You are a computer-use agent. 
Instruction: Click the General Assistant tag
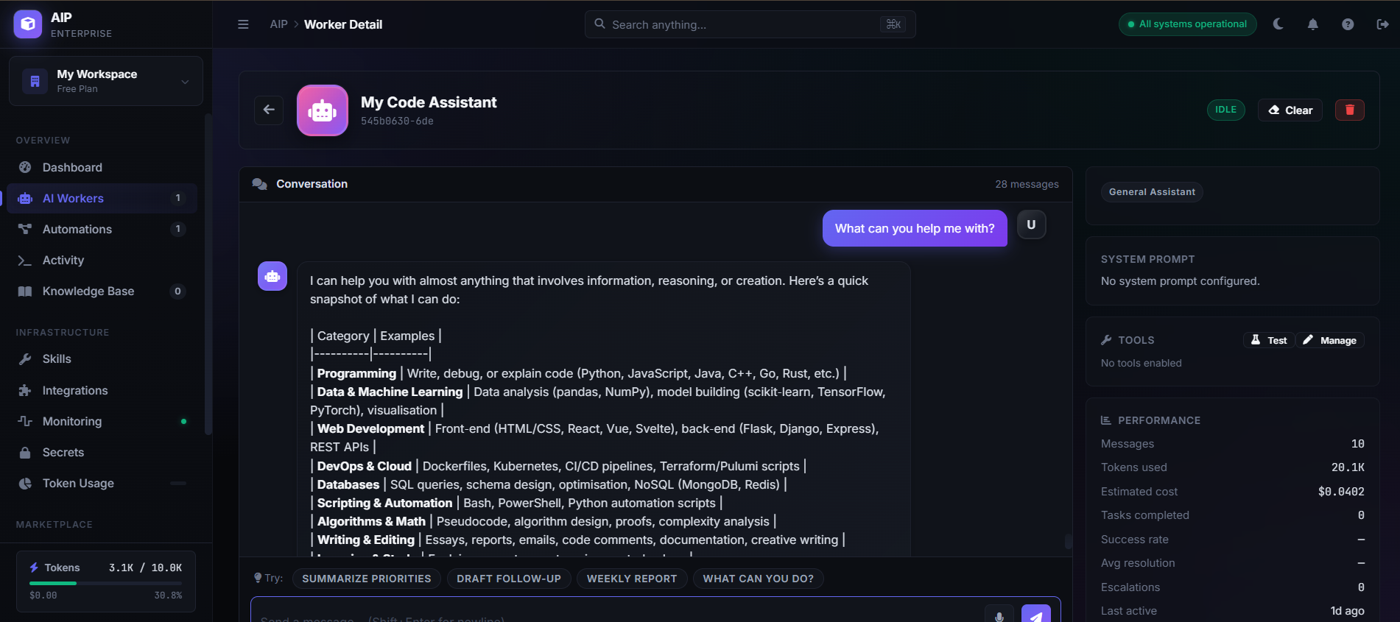1152,192
